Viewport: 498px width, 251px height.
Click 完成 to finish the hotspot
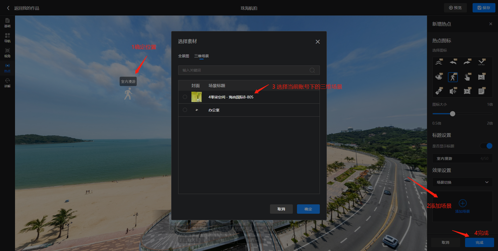coord(479,242)
